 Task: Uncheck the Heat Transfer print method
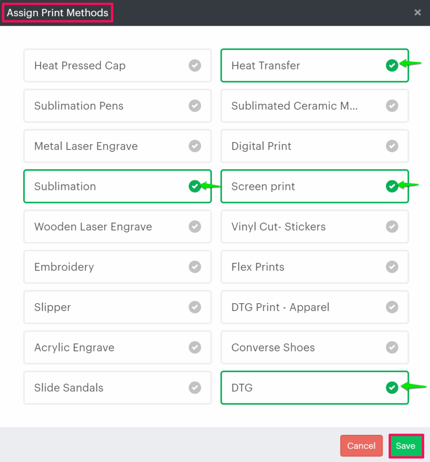pyautogui.click(x=392, y=66)
